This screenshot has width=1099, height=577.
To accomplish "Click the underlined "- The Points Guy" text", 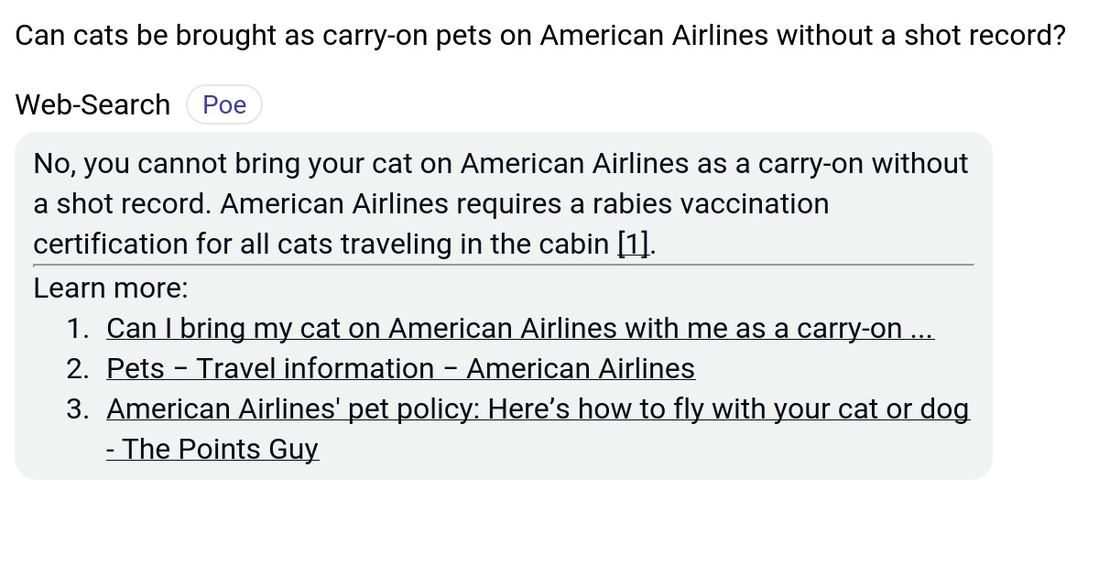I will click(212, 449).
